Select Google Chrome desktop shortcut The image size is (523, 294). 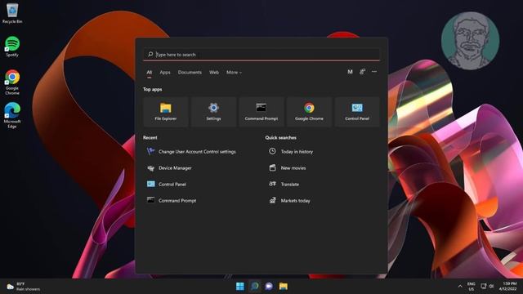[12, 82]
